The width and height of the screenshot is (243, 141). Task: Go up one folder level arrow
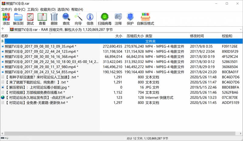3,29
